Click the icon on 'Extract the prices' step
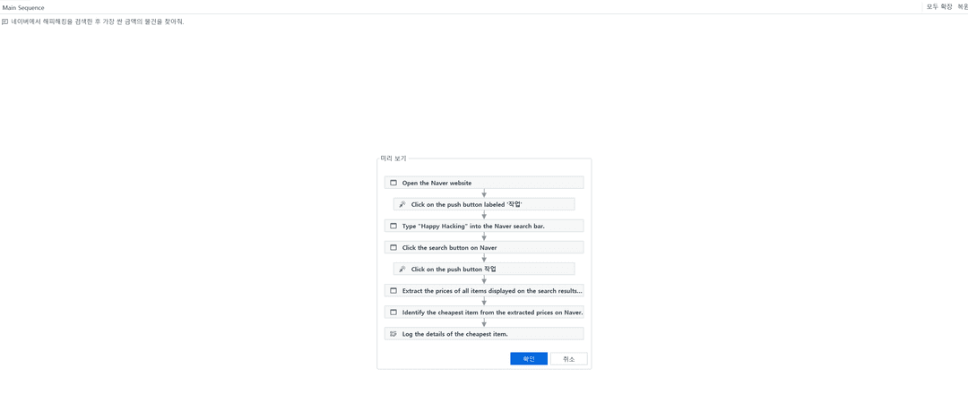Image resolution: width=968 pixels, height=411 pixels. point(393,291)
